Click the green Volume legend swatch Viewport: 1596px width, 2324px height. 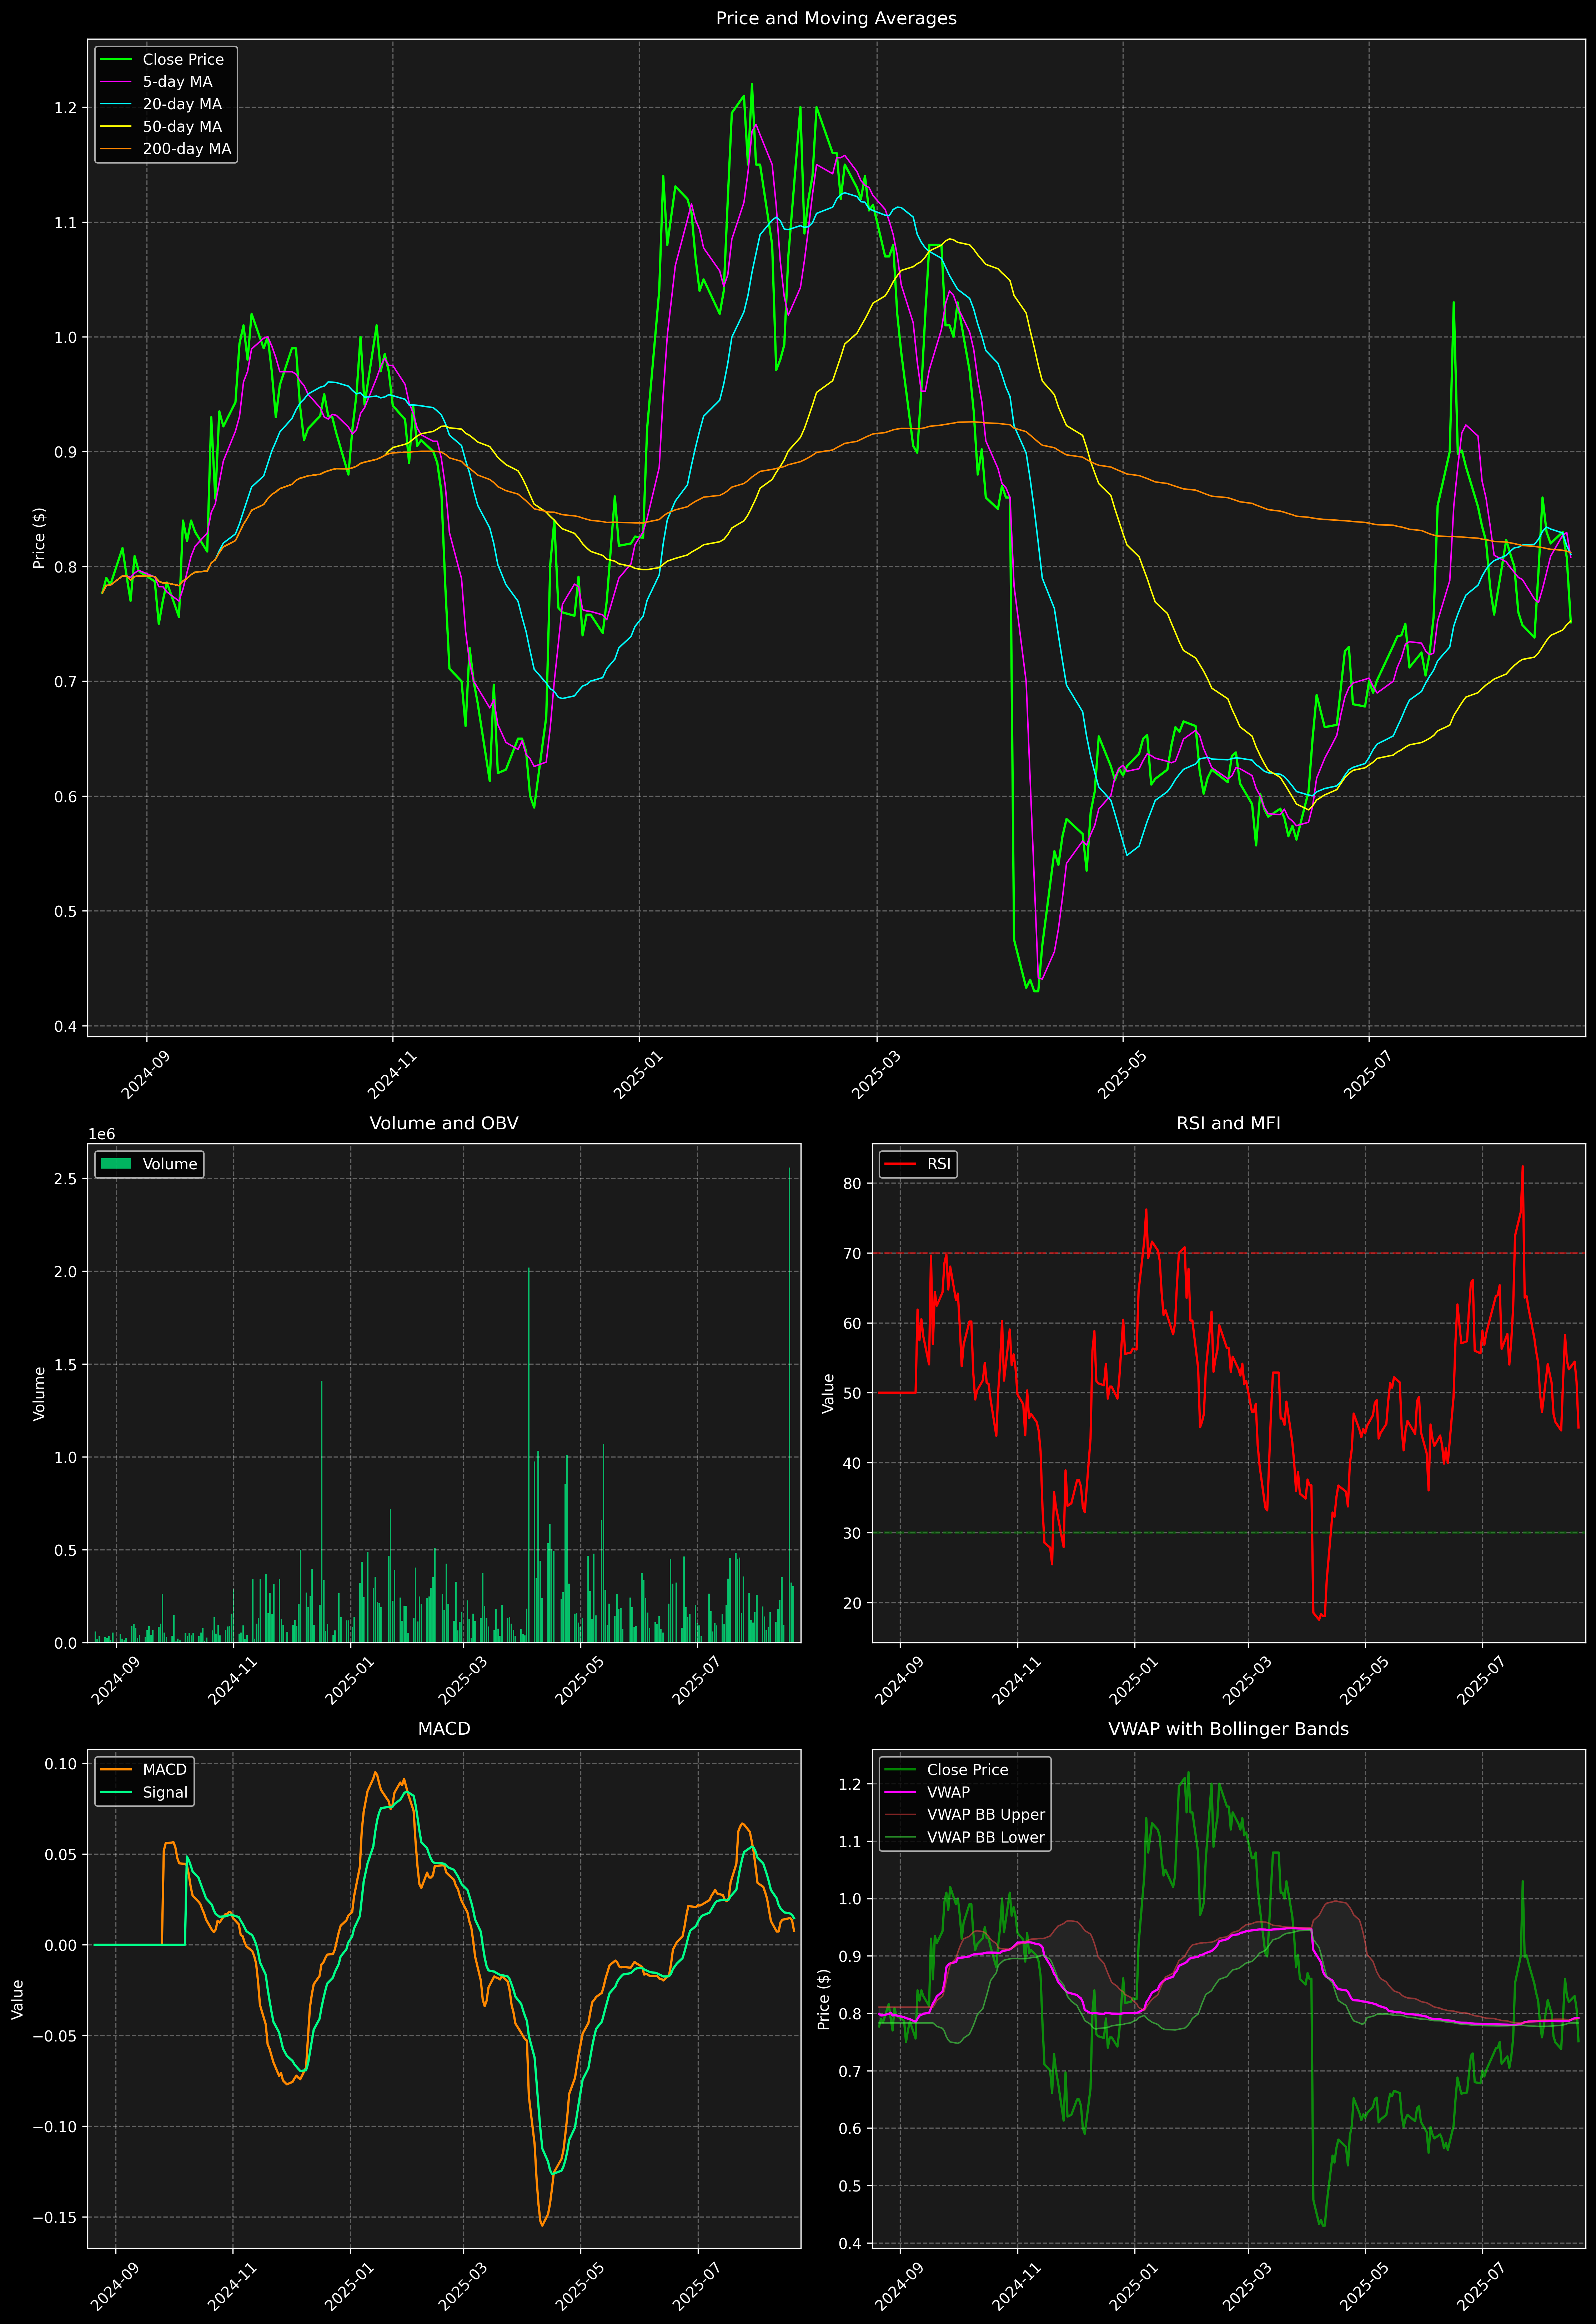[116, 1164]
